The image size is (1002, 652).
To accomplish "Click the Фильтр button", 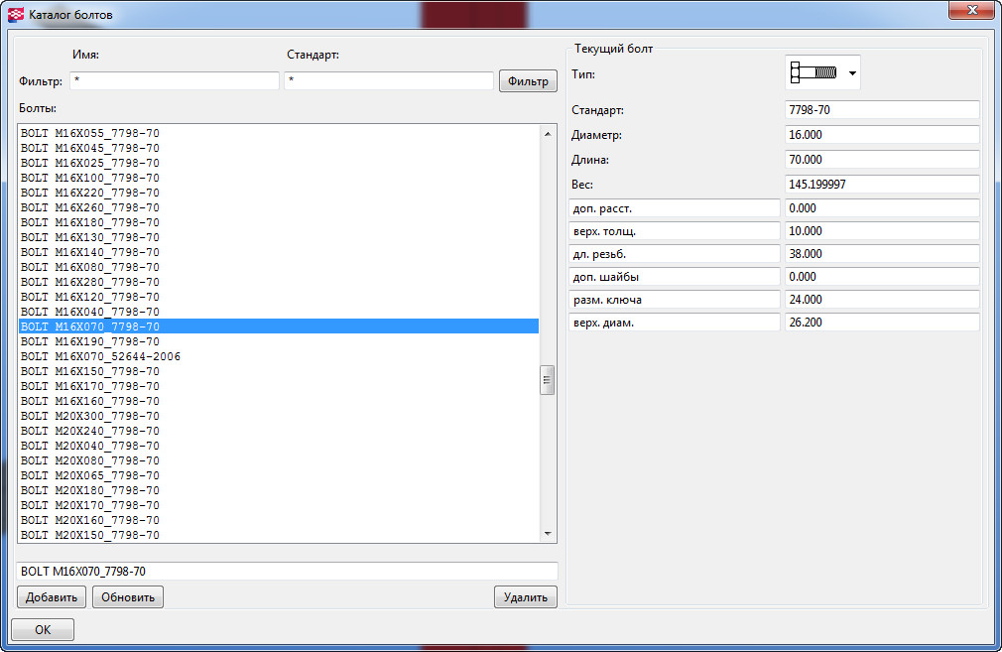I will coord(528,81).
